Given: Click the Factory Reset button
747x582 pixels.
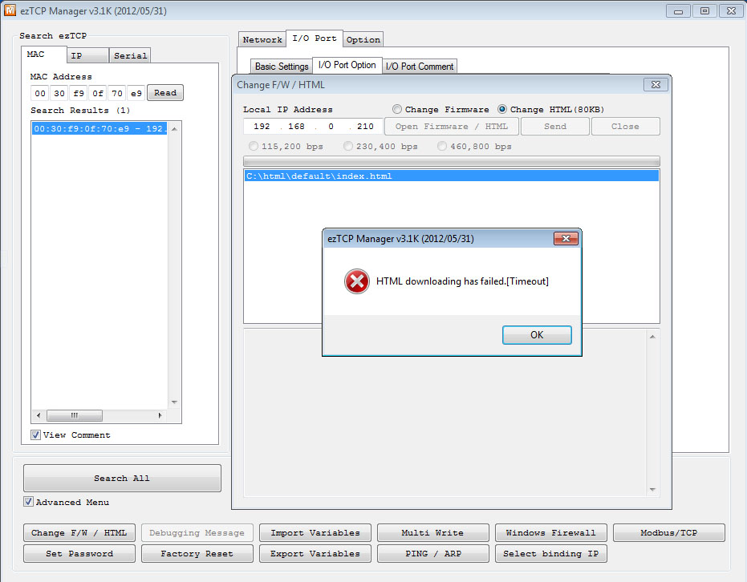Looking at the screenshot, I should pyautogui.click(x=197, y=554).
